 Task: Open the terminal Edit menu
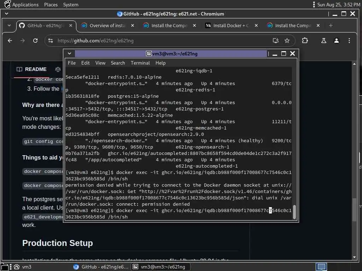click(85, 63)
